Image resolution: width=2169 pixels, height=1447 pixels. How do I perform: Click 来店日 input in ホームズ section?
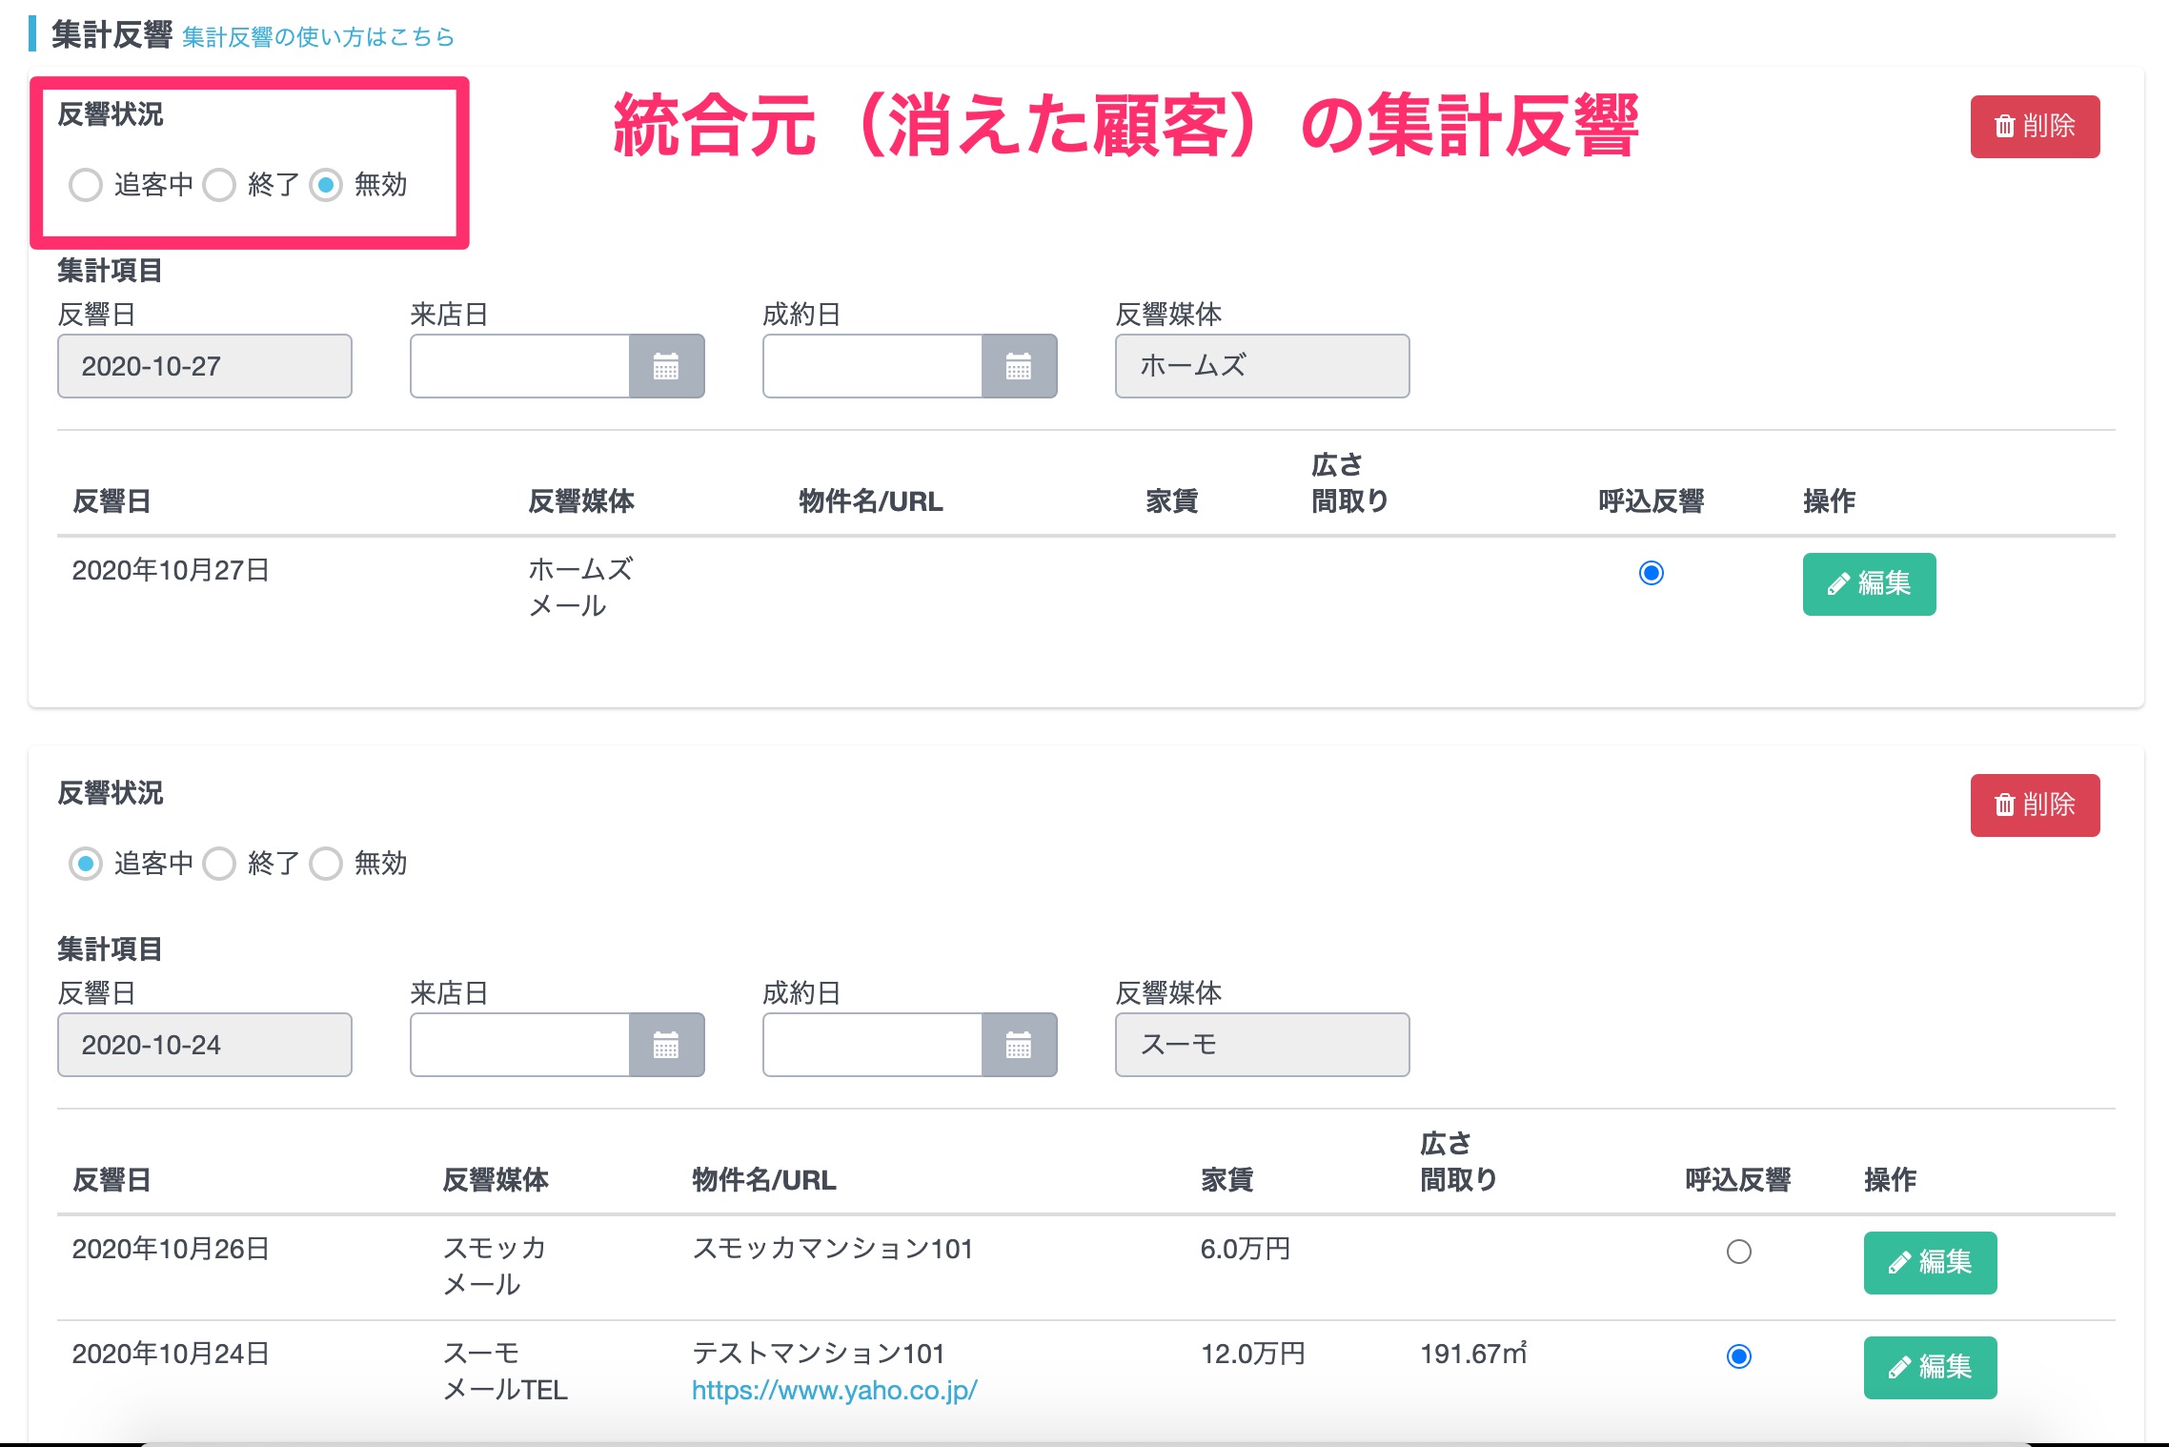520,366
